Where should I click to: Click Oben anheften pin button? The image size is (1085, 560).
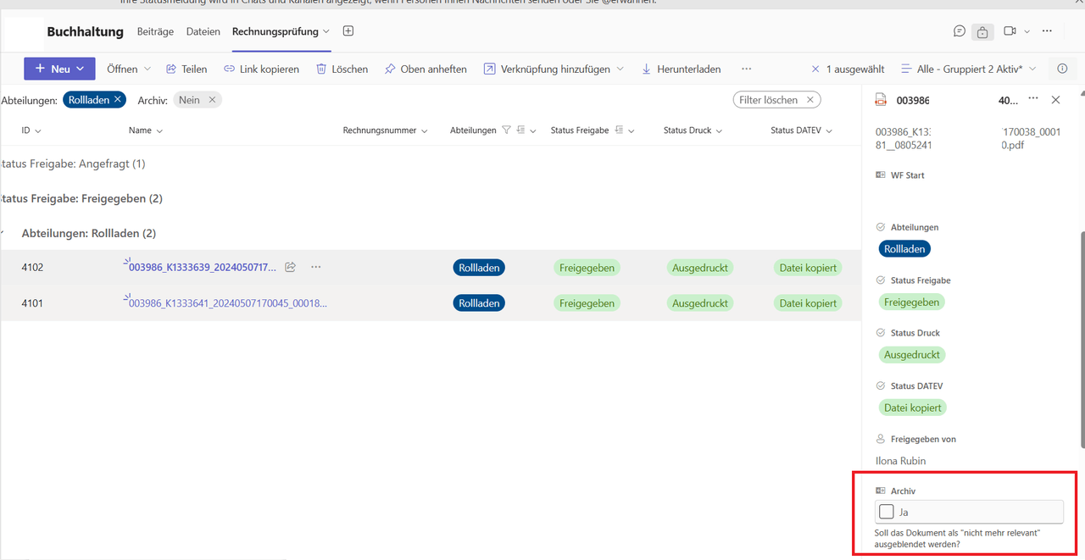[x=426, y=69]
